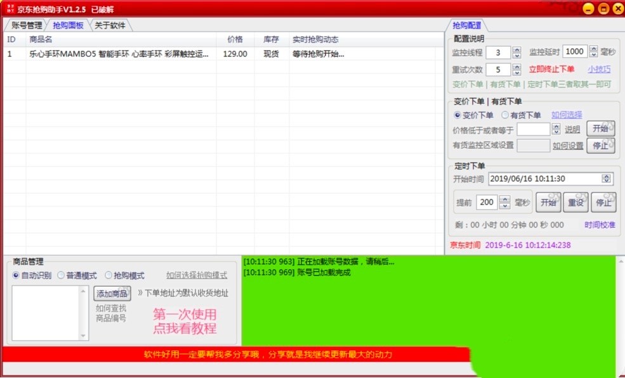The height and width of the screenshot is (378, 625).
Task: Click the 说明 link beside price field
Action: 572,130
